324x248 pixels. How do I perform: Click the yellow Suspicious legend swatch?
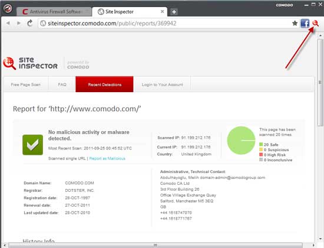(x=261, y=149)
